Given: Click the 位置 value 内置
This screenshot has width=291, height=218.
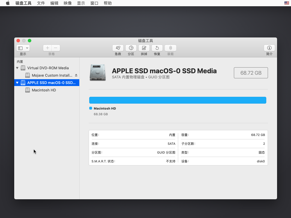Looking at the screenshot, I should click(x=172, y=135).
